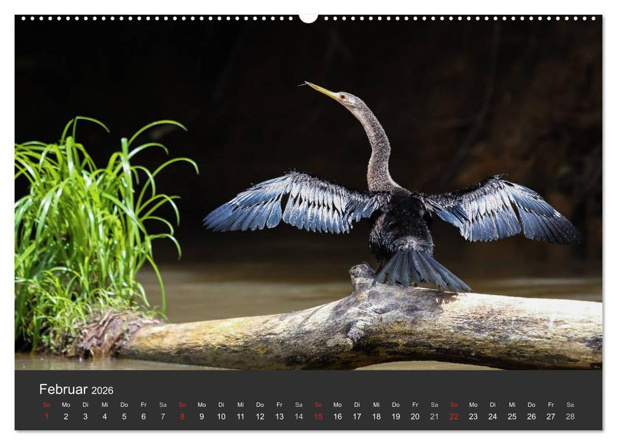
Task: Click the bird's yellow beak
Action: (x=321, y=91)
